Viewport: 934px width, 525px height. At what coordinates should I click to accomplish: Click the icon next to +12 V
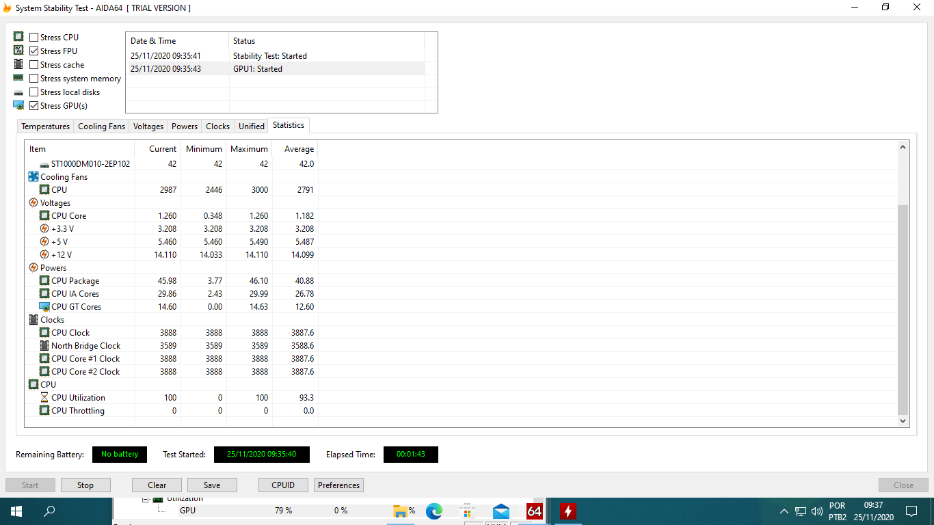tap(44, 254)
